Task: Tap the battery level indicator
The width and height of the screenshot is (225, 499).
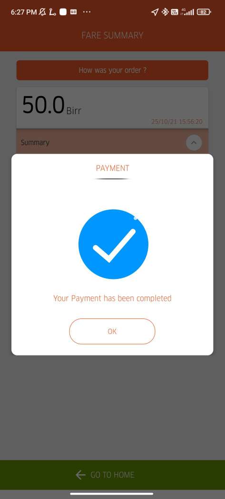Action: point(204,12)
